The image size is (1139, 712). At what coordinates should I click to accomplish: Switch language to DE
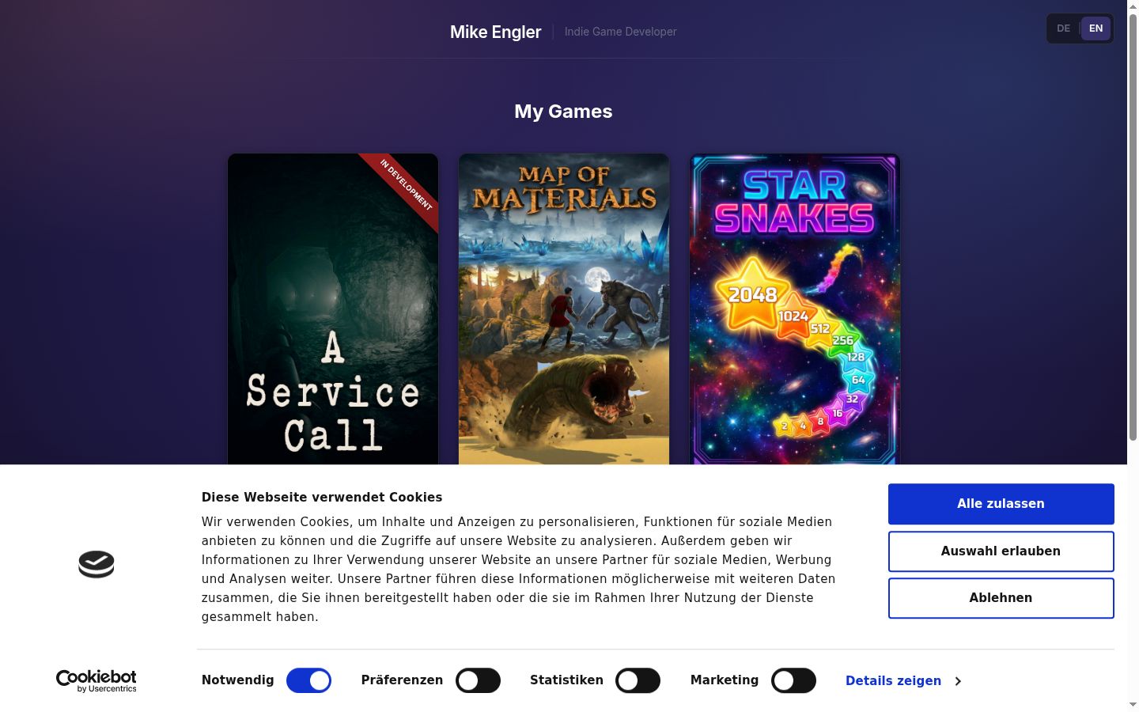coord(1064,28)
